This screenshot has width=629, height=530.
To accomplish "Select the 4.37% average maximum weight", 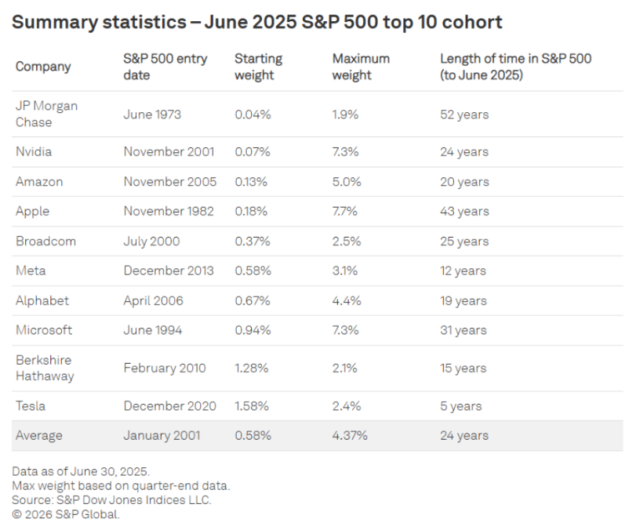I will click(x=350, y=436).
